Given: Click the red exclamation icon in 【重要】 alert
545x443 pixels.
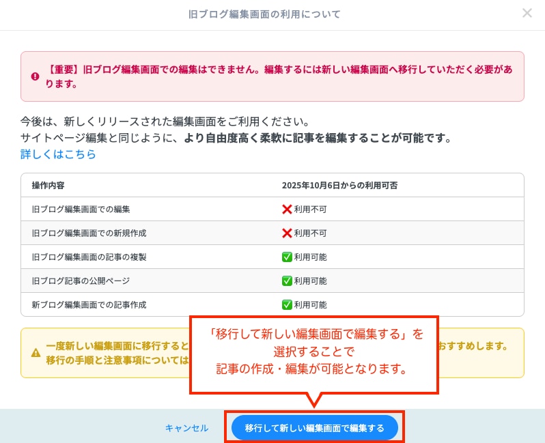Looking at the screenshot, I should [35, 76].
